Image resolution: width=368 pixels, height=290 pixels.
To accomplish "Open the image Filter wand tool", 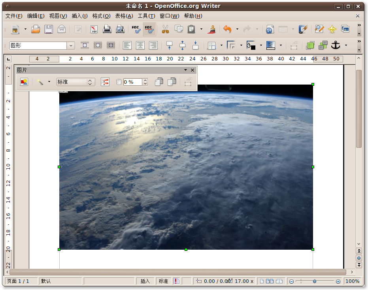I will [x=40, y=82].
